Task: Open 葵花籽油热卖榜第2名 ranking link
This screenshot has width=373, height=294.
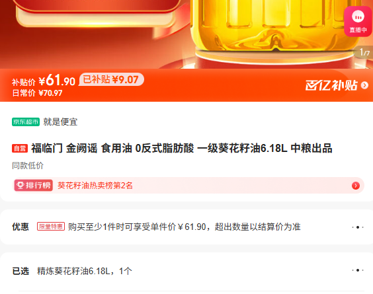Action: coord(95,186)
